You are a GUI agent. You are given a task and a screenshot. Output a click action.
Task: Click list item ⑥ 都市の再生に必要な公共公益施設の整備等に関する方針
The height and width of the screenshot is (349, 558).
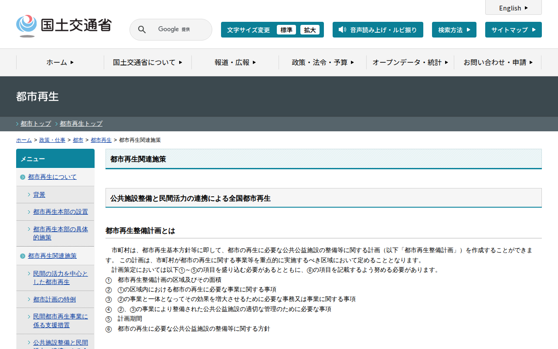(188, 329)
